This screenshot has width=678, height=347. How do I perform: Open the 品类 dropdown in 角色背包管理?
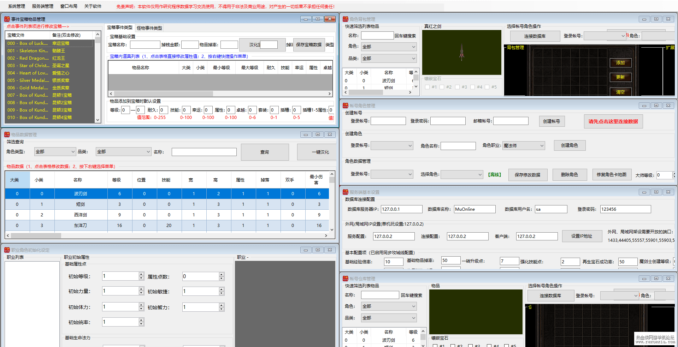pyautogui.click(x=389, y=58)
